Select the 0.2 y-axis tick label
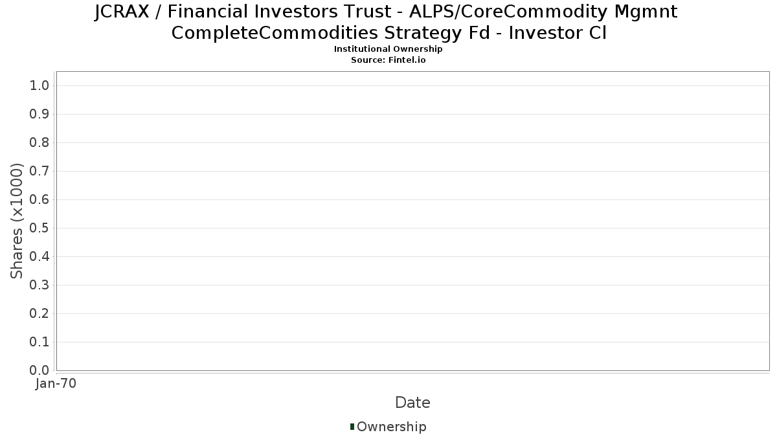777x437 pixels. (39, 314)
